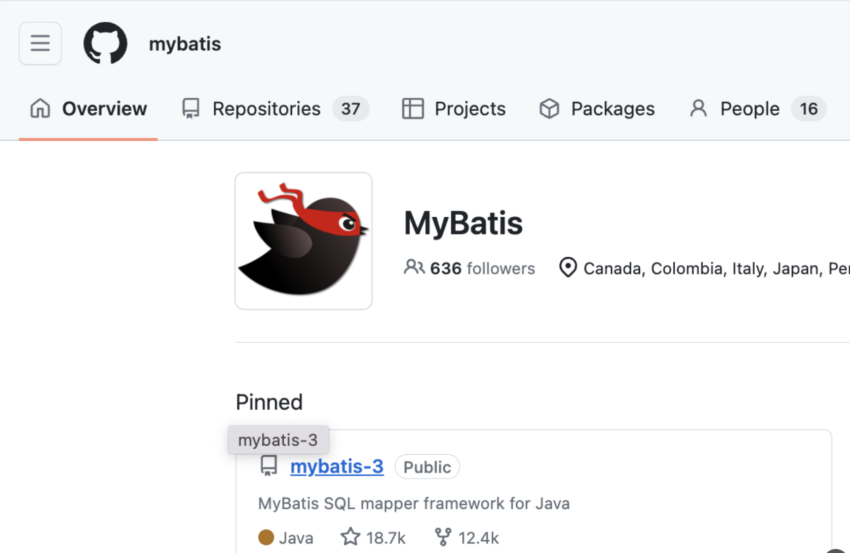Click the fork icon next to 12.4k

coord(443,537)
